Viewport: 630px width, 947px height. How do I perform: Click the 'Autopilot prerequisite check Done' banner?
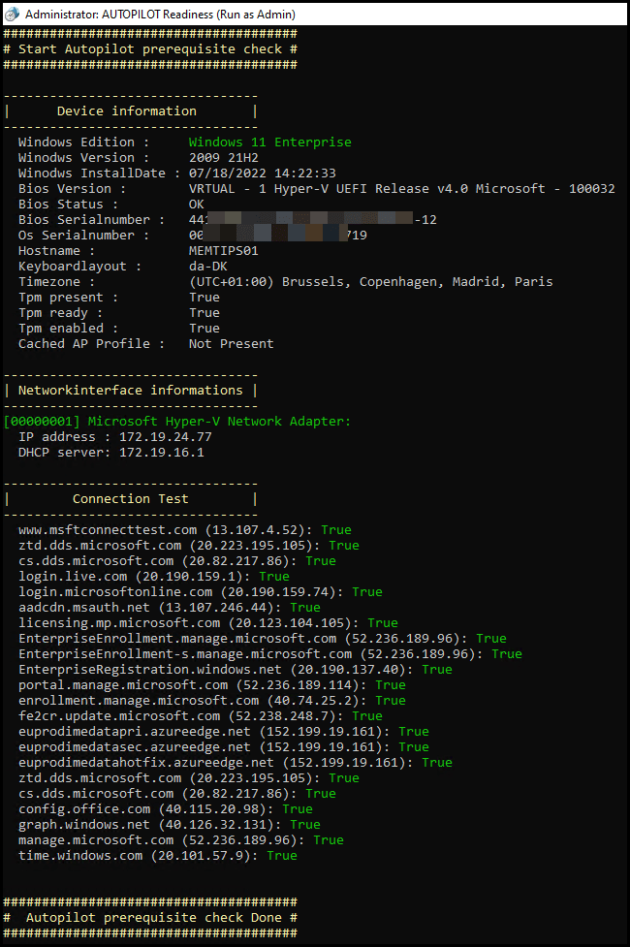150,917
